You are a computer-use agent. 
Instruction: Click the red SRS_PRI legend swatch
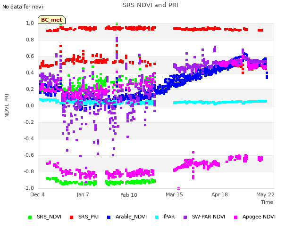point(71,217)
